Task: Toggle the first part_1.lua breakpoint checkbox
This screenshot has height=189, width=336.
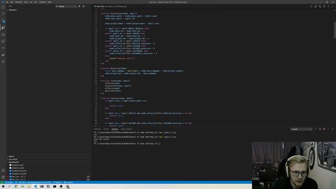Action: click(x=10, y=176)
